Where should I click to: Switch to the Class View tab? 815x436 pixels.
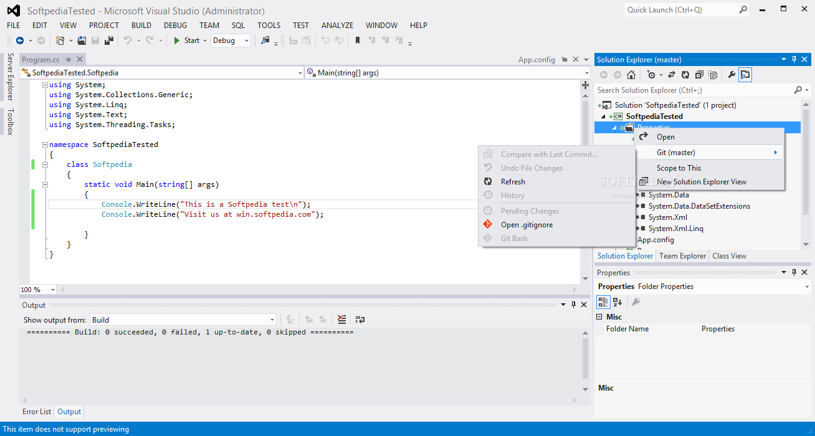click(x=729, y=256)
